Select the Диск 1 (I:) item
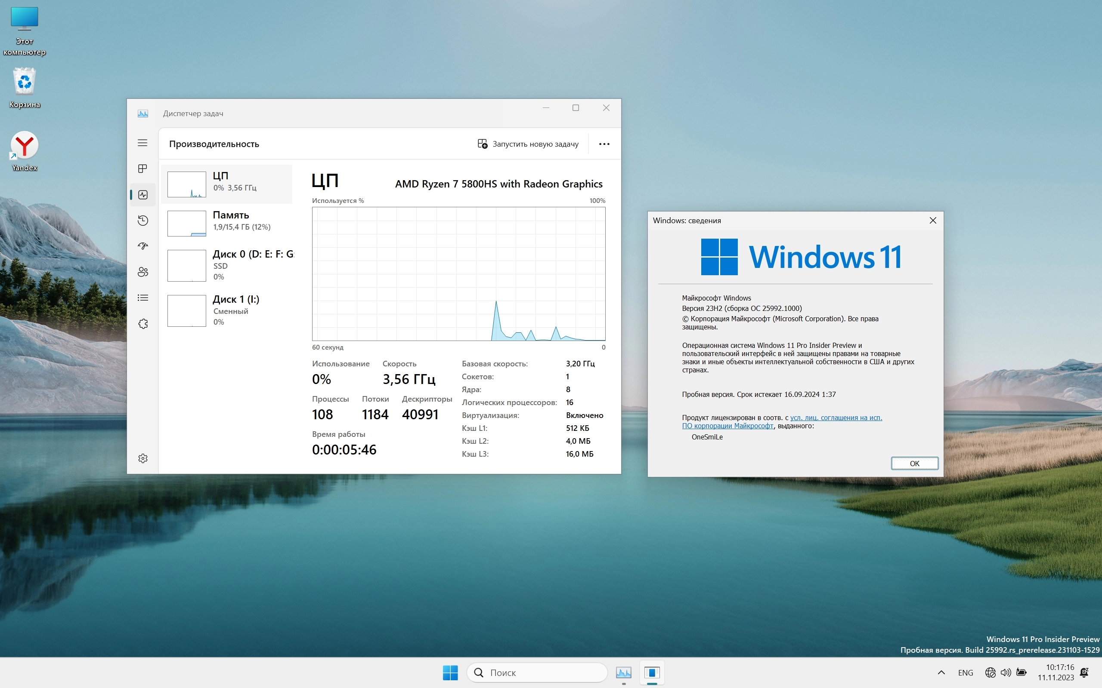 (230, 310)
